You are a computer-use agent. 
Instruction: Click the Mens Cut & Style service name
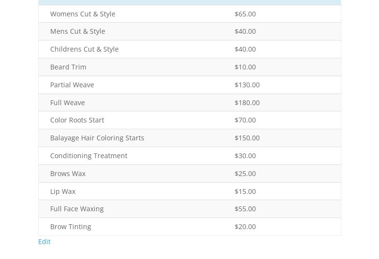click(x=78, y=31)
